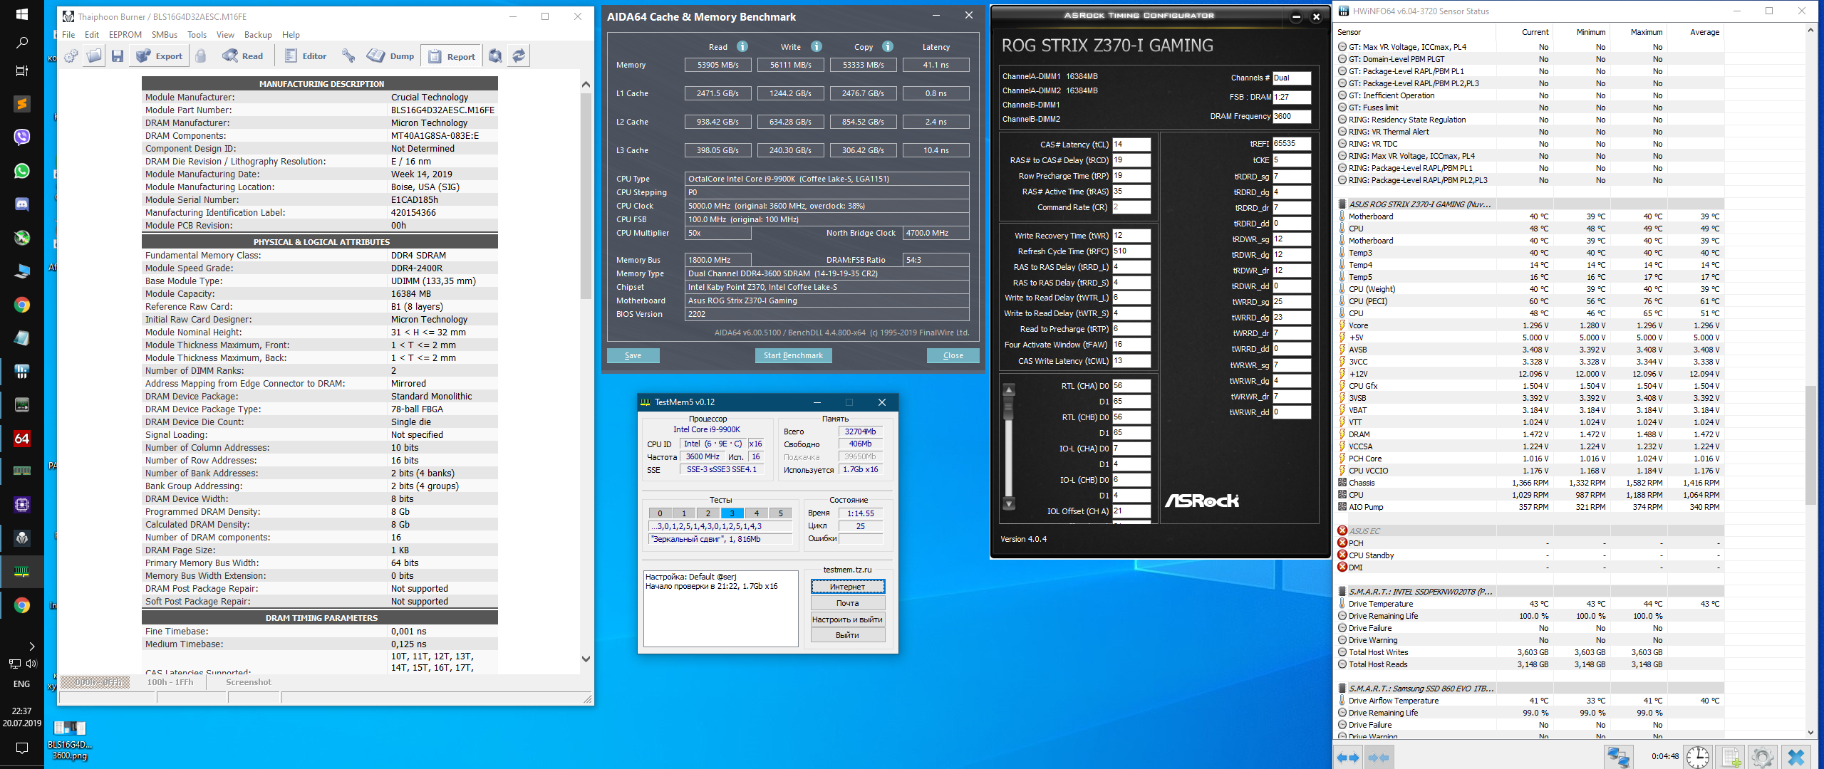Open the Editor from the toolbar
Image resolution: width=1824 pixels, height=769 pixels.
[305, 56]
